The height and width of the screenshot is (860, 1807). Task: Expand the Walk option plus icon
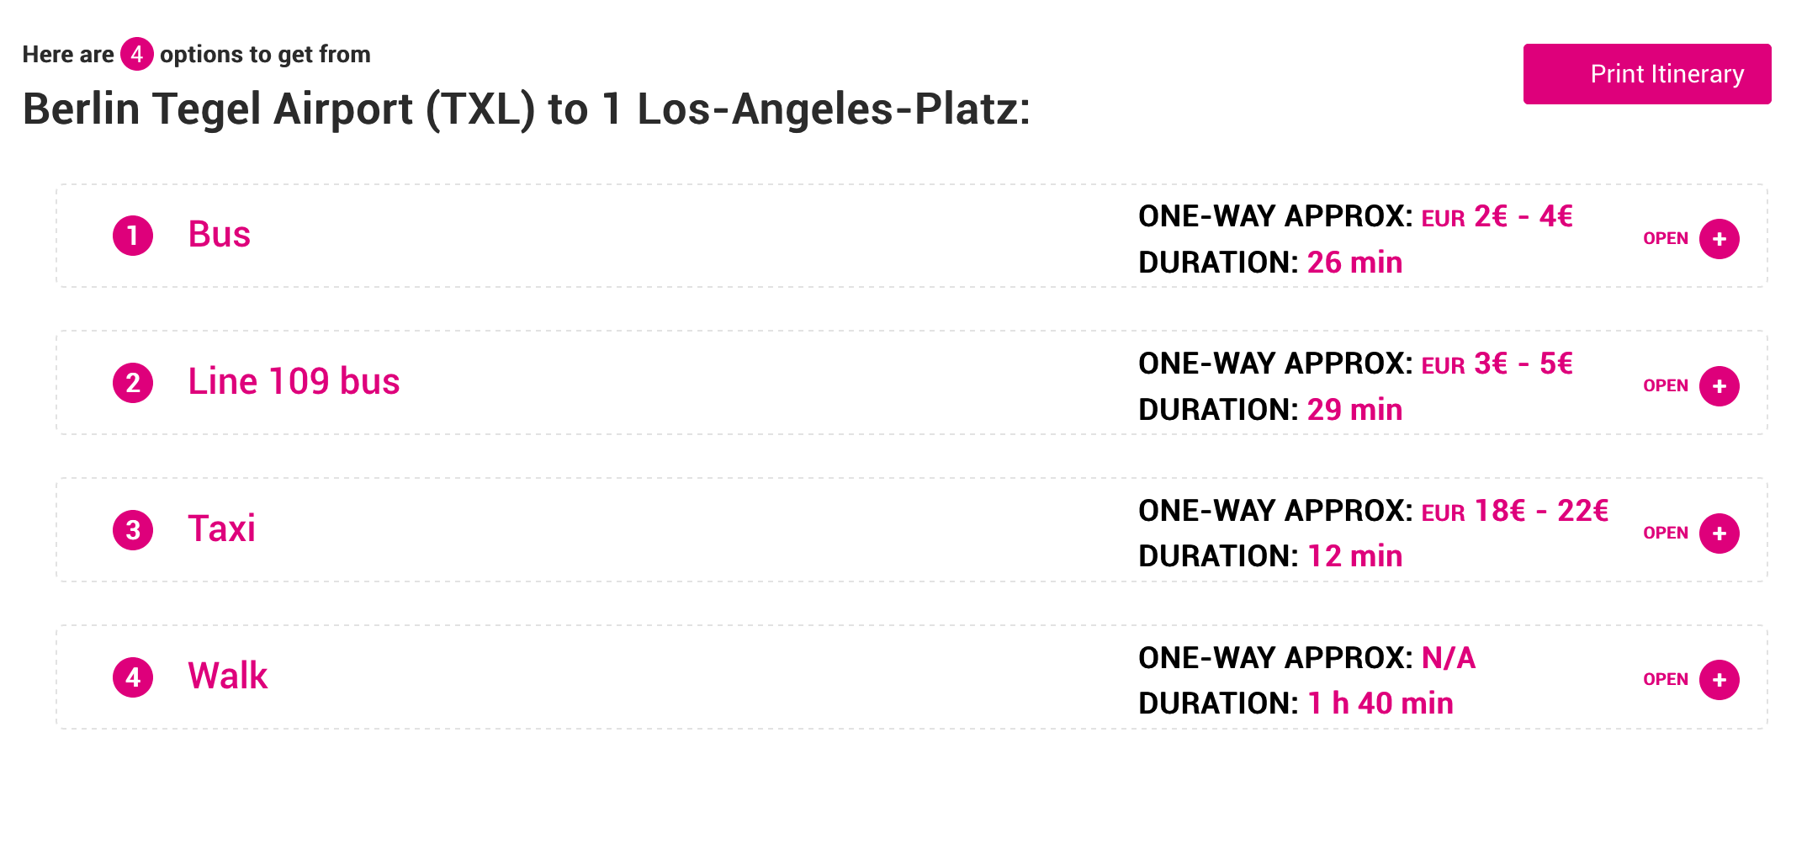point(1720,680)
